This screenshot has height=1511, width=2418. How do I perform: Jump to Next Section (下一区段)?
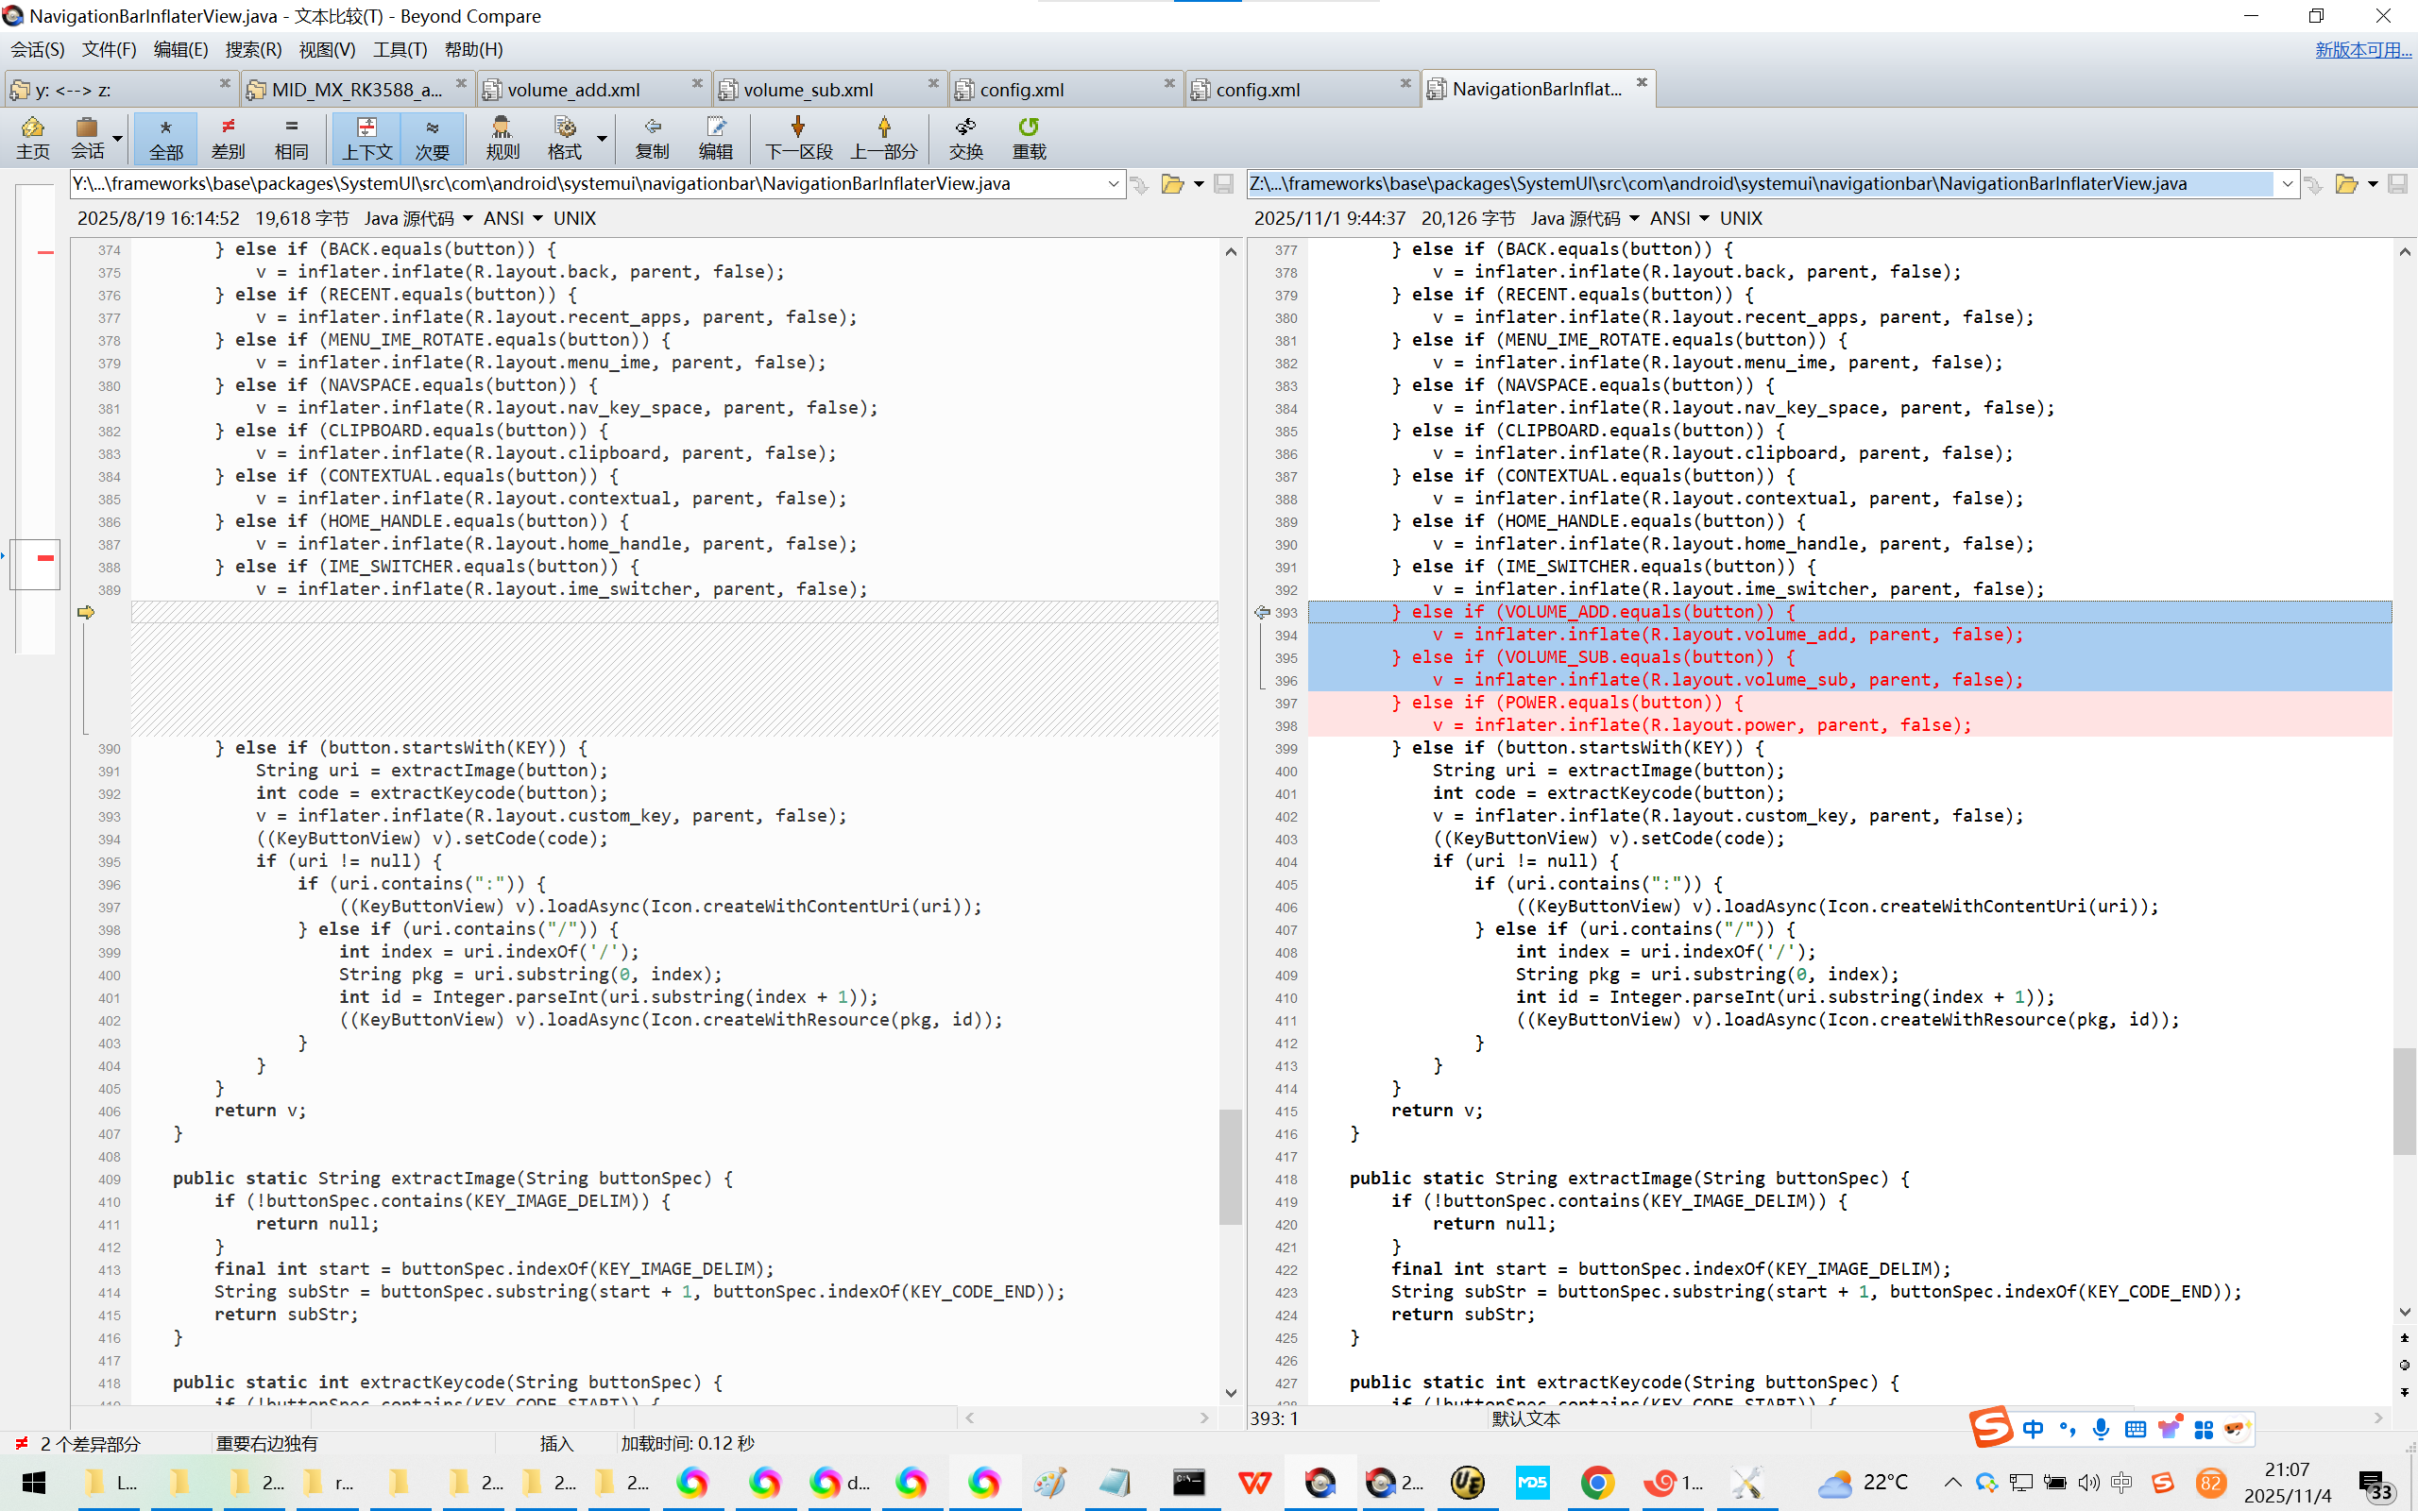click(797, 137)
